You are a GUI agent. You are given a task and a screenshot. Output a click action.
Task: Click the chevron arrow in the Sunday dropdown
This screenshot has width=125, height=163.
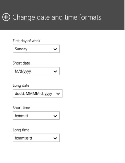(55, 49)
